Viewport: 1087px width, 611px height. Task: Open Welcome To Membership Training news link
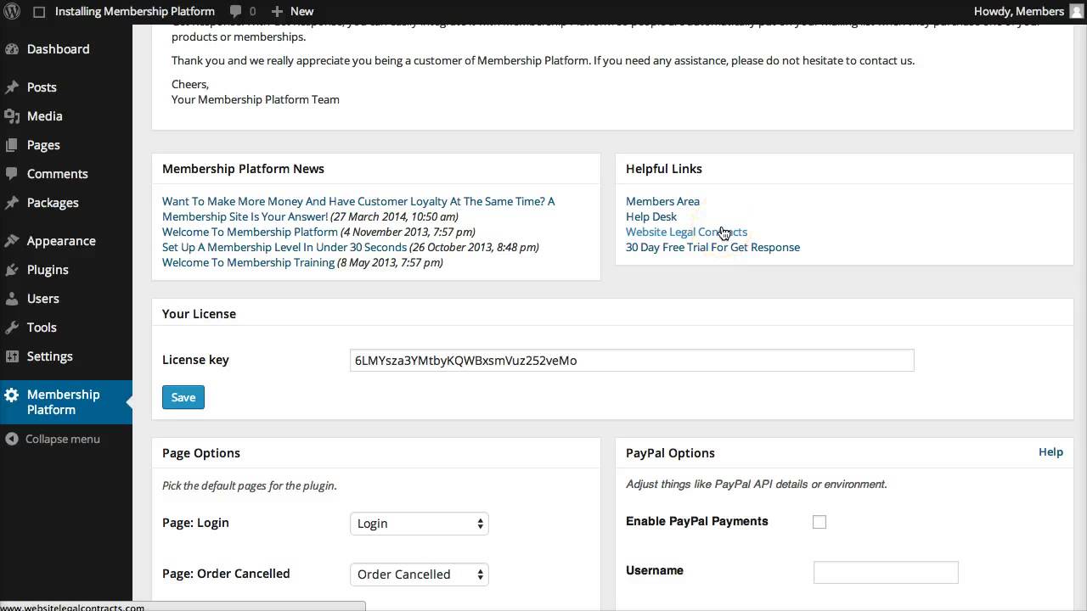point(248,262)
